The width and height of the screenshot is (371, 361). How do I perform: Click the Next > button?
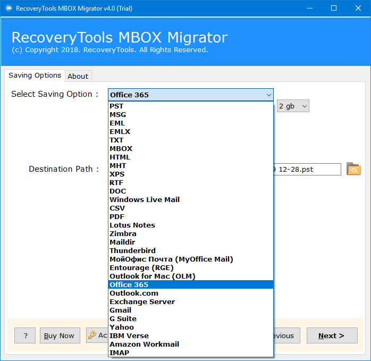(332, 335)
